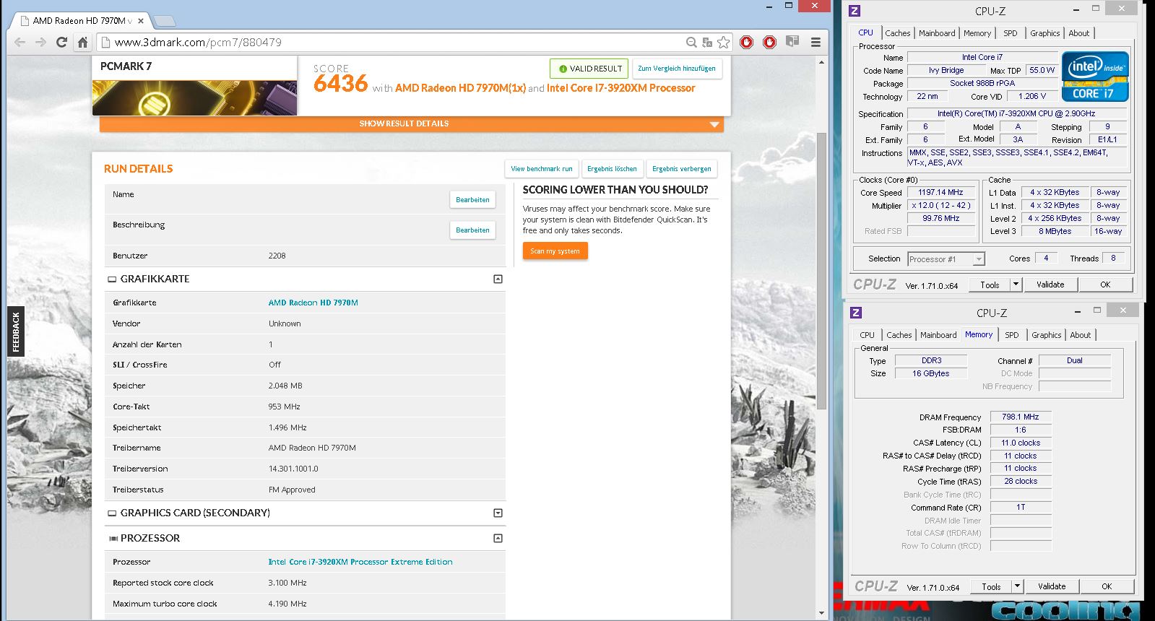Click the first red extension icon

pos(747,42)
